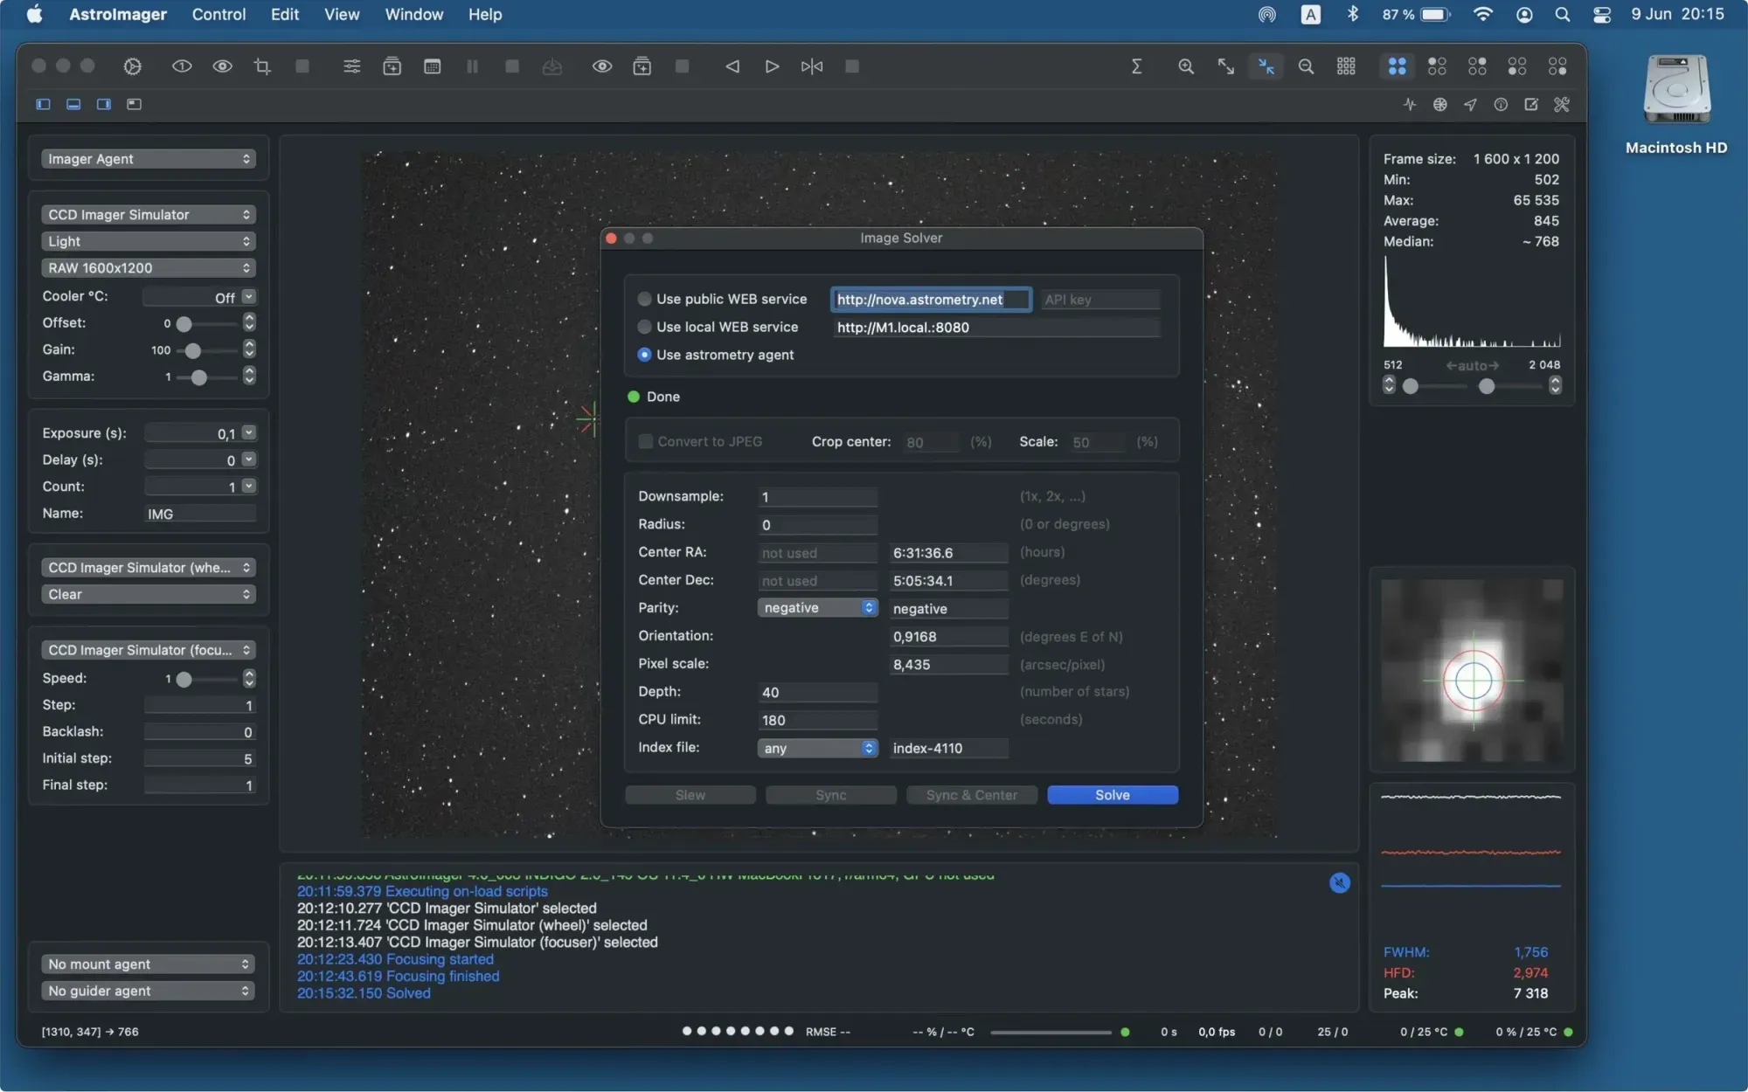Open the Window menu
This screenshot has width=1748, height=1092.
[413, 15]
